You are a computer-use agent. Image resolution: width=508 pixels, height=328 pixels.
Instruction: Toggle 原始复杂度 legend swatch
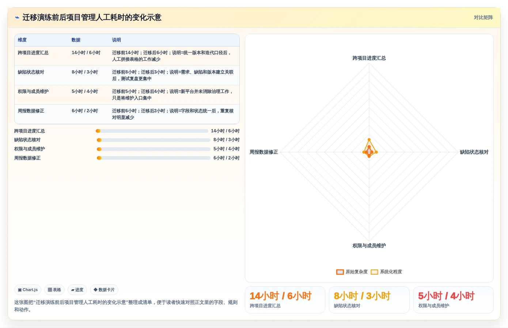point(340,272)
